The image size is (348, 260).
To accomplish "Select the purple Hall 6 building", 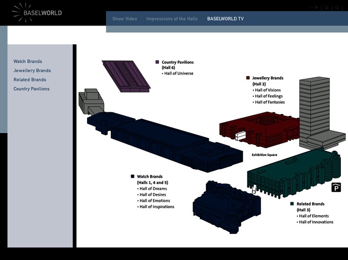I will click(125, 75).
